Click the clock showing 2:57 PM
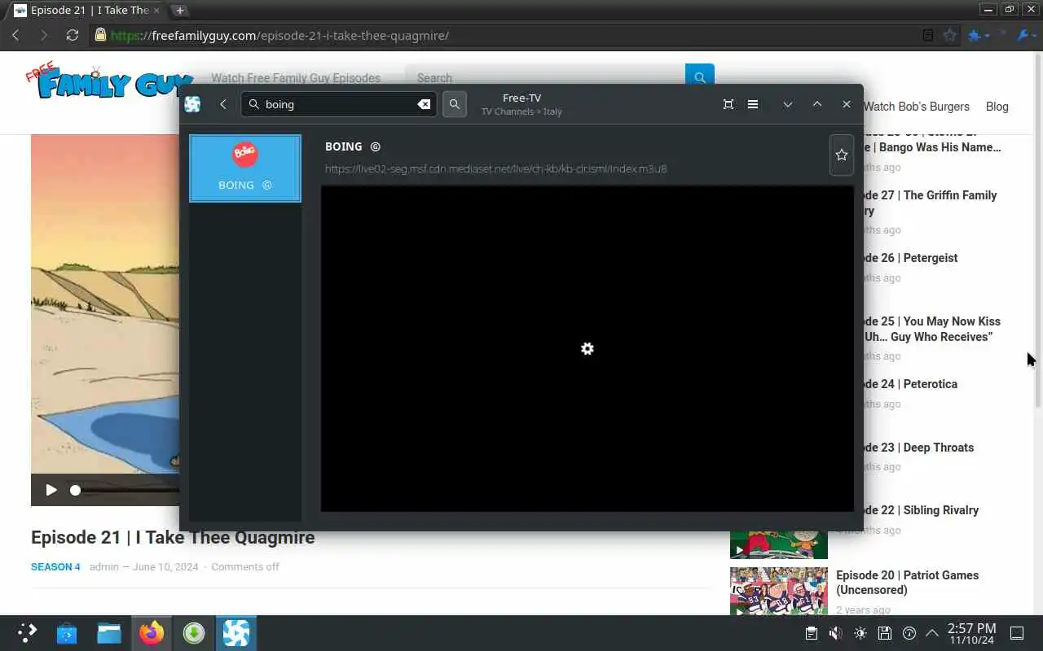This screenshot has width=1043, height=651. (x=971, y=633)
